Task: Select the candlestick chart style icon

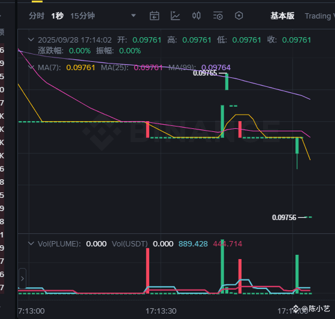Action: [x=197, y=16]
